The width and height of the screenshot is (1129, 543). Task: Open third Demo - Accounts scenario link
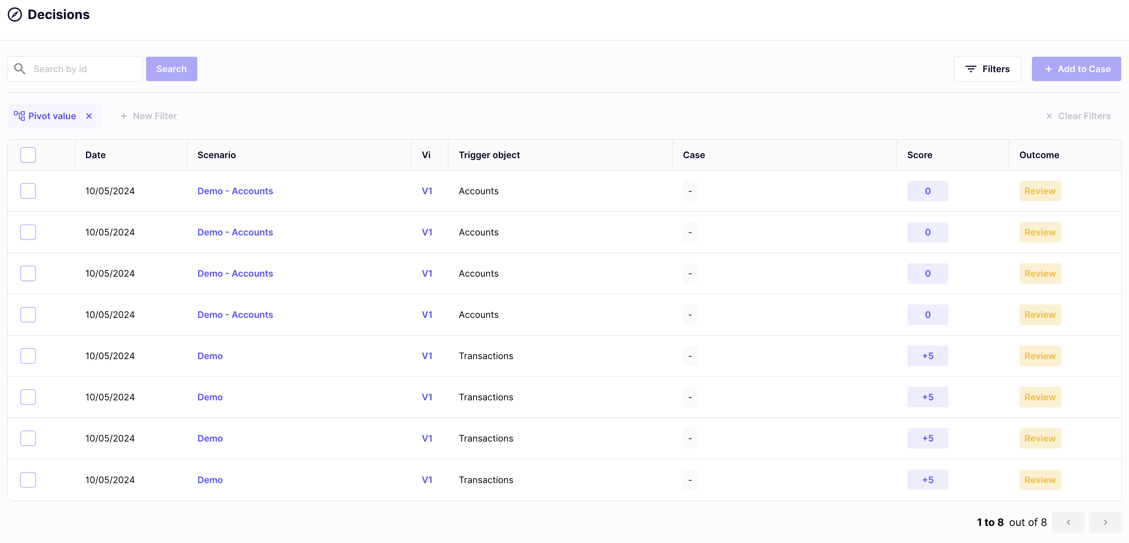point(235,273)
